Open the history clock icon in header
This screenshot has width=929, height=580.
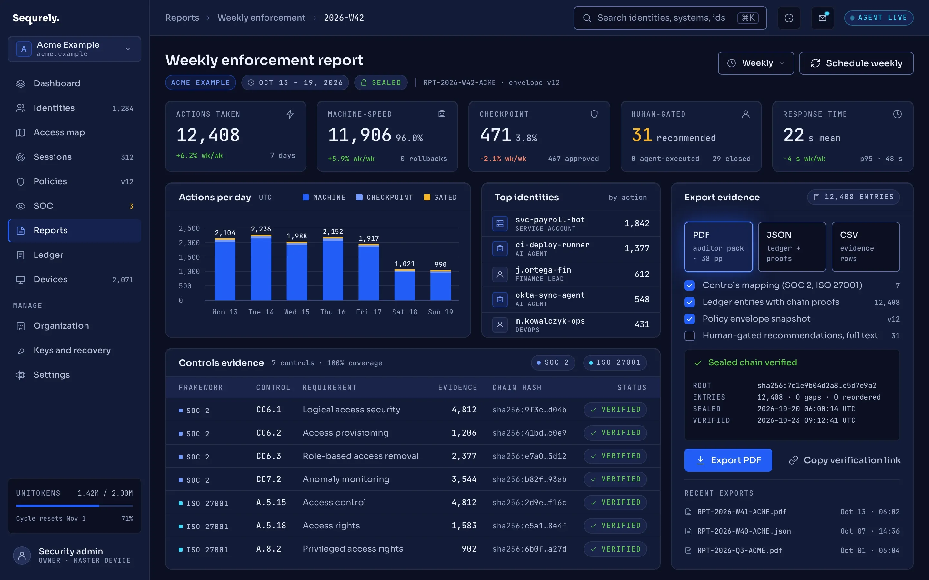tap(788, 18)
